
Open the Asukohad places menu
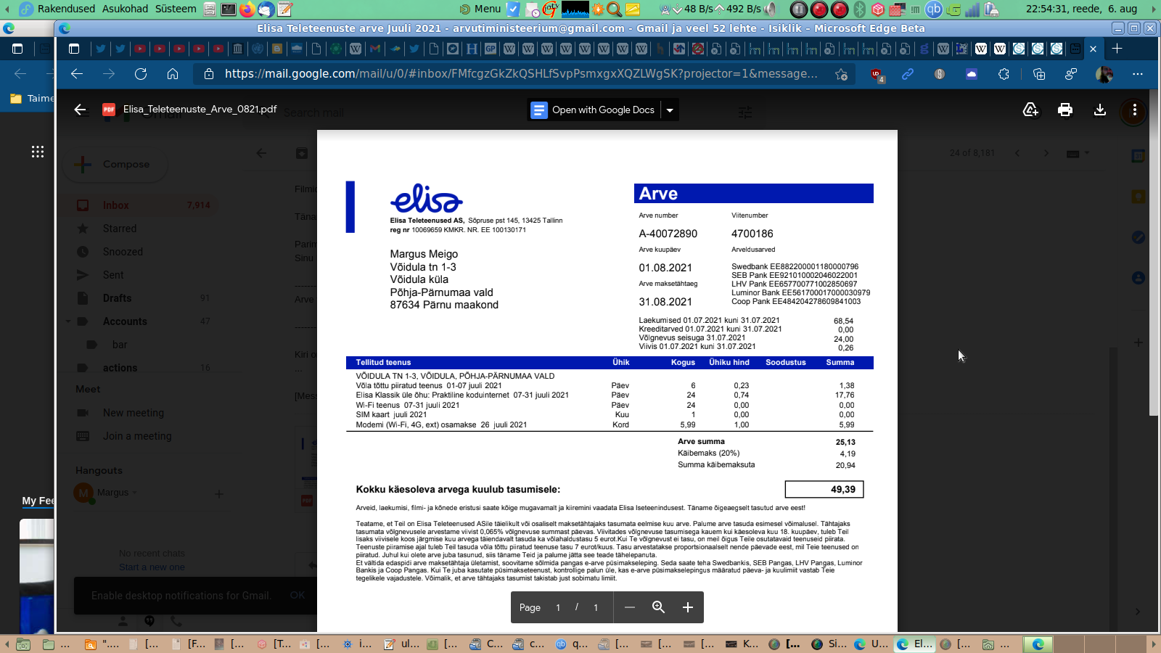(x=125, y=9)
